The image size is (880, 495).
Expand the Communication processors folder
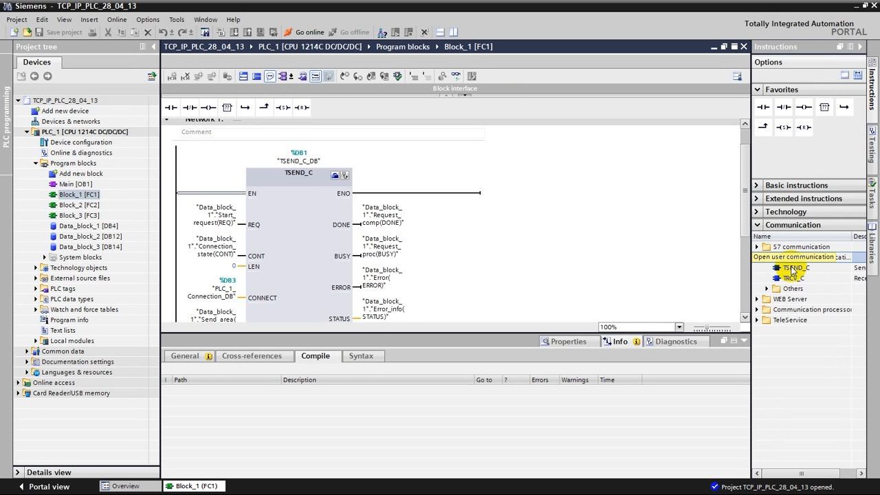pyautogui.click(x=757, y=309)
